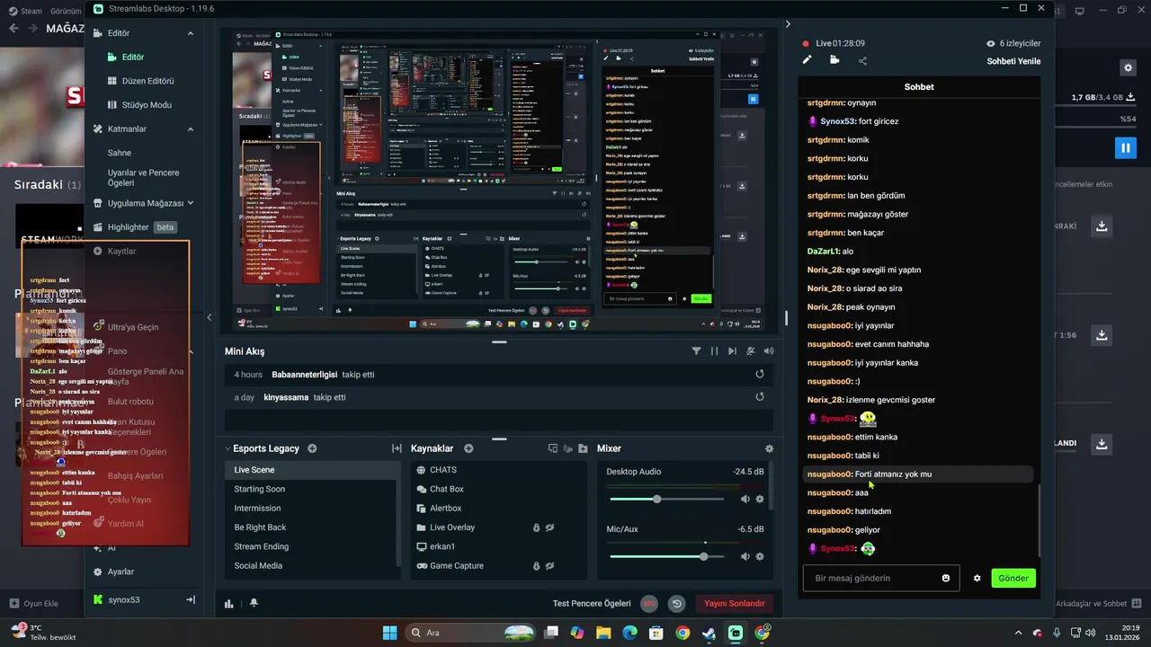Open Mic/Aux settings gear
The width and height of the screenshot is (1151, 647).
760,556
